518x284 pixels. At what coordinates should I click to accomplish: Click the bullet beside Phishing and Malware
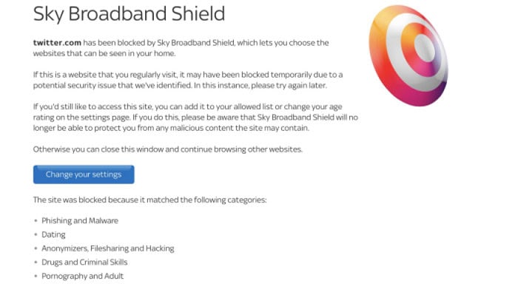36,220
